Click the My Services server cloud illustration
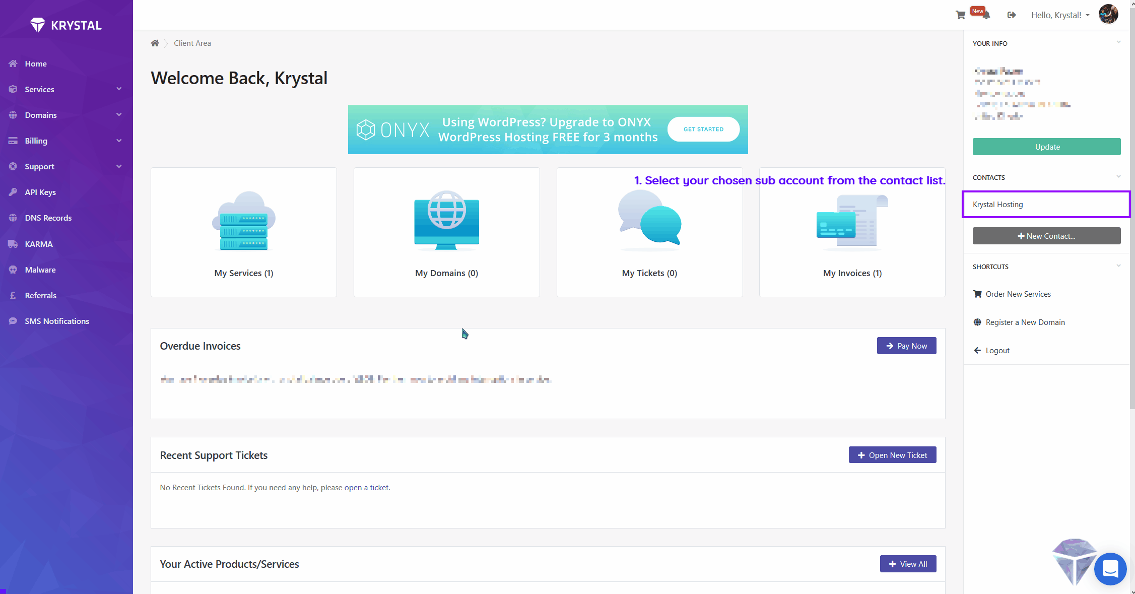 244,221
